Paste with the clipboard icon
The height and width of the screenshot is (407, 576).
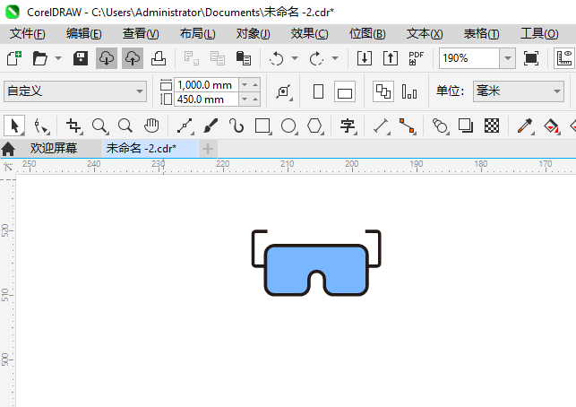coord(243,58)
